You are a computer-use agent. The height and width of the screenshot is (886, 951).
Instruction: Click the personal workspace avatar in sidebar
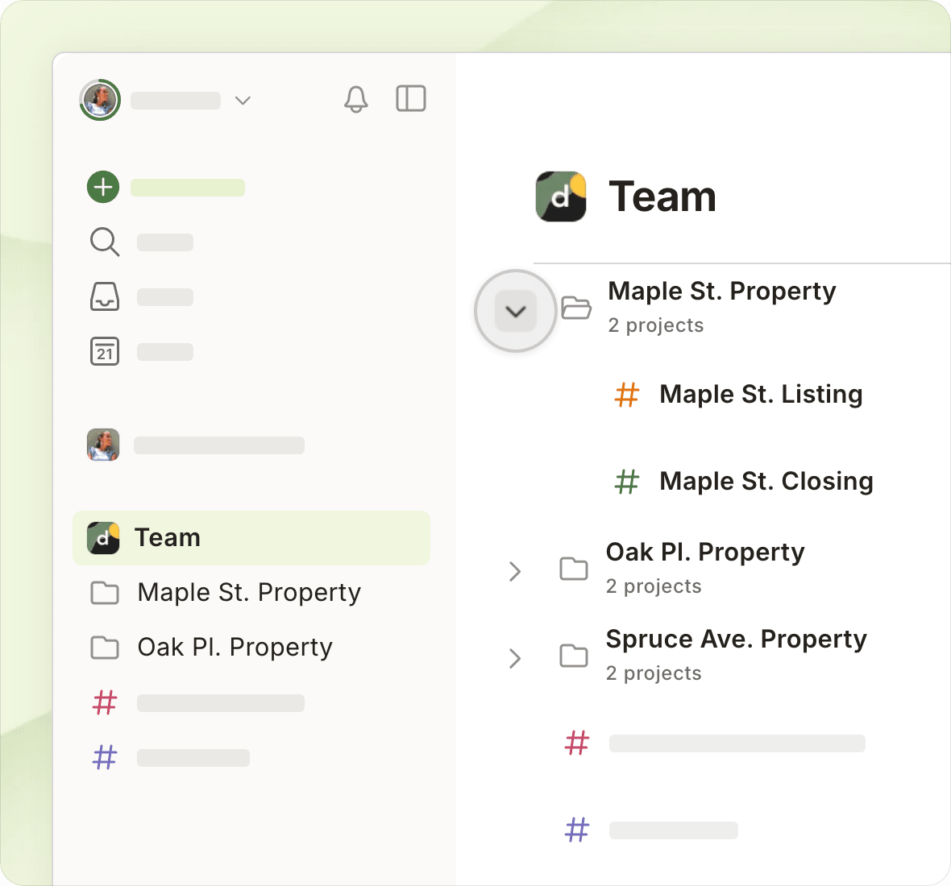coord(103,445)
